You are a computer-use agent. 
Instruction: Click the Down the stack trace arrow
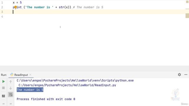click(11, 88)
